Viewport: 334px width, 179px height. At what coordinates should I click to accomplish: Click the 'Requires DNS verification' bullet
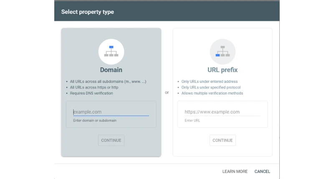coord(91,93)
